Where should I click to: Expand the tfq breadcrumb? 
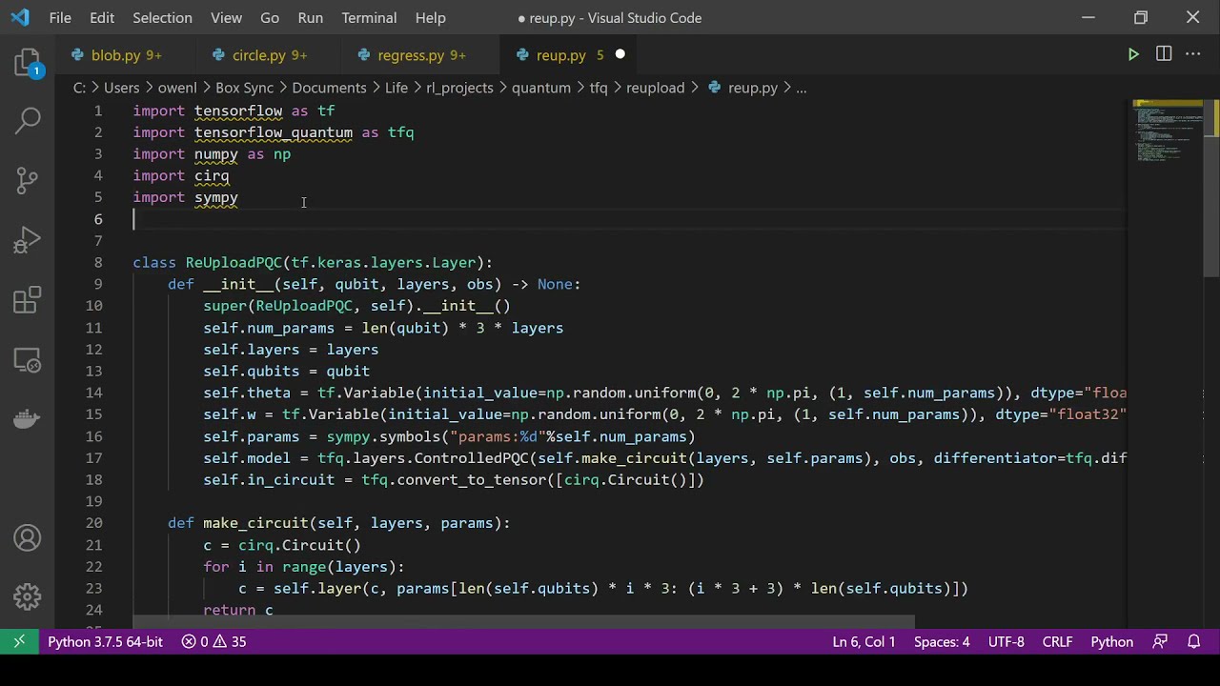click(x=599, y=88)
